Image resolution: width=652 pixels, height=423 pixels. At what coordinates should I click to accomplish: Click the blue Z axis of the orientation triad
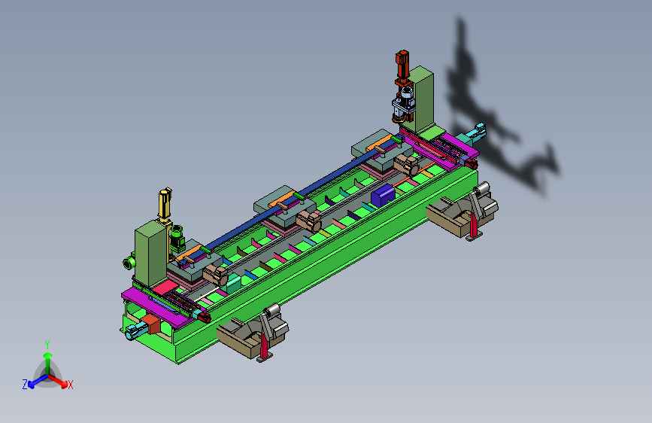(x=38, y=382)
